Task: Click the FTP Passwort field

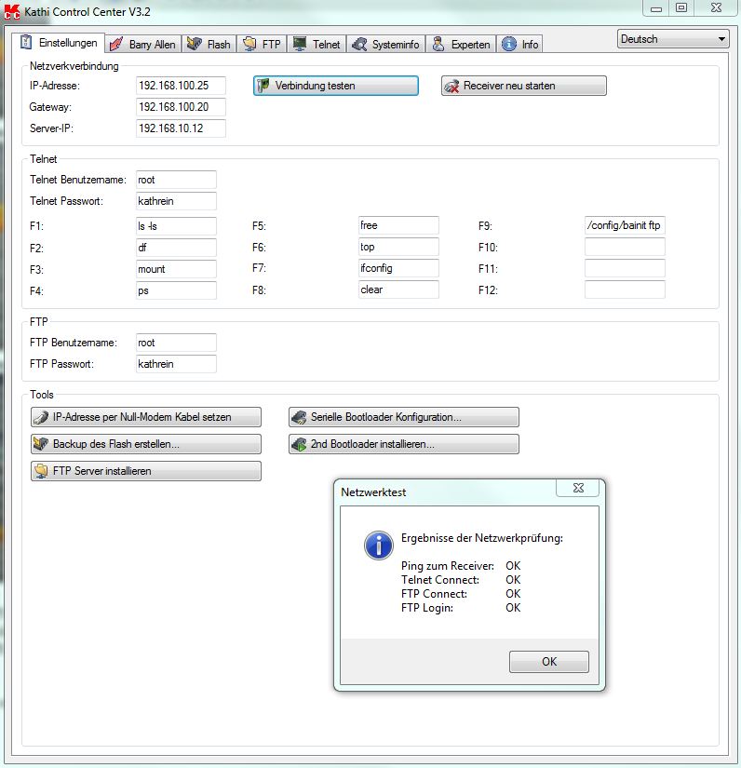Action: 176,364
